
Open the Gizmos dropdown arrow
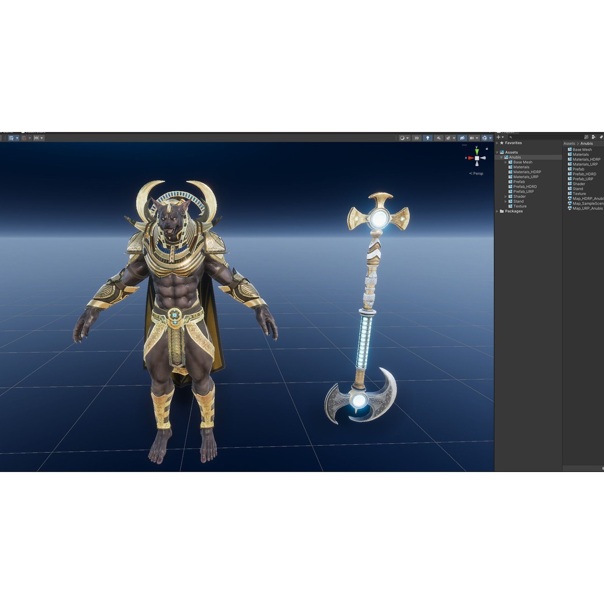point(490,138)
